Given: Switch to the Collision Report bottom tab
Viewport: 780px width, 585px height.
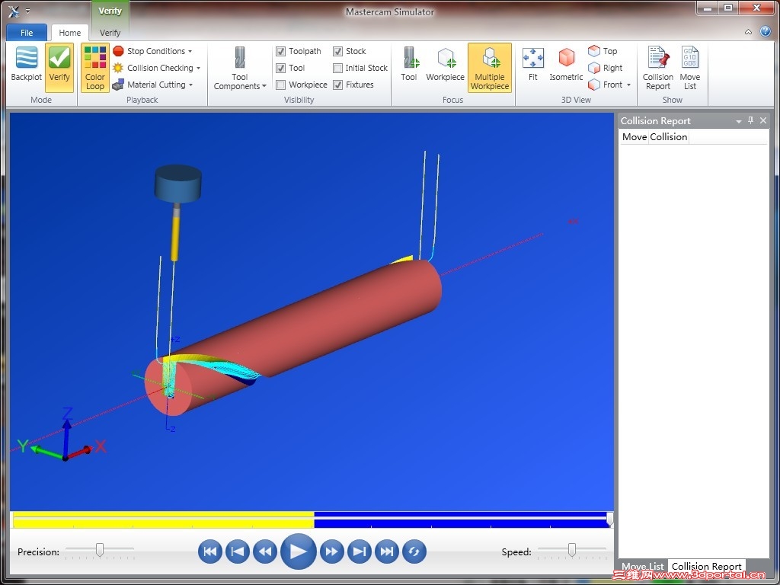Looking at the screenshot, I should [706, 566].
